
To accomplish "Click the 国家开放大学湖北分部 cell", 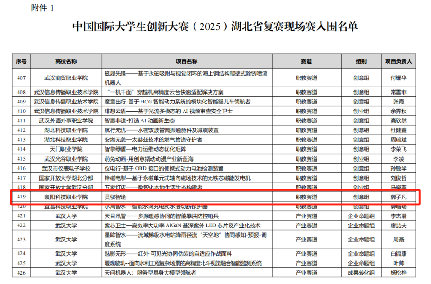I will [x=66, y=178].
